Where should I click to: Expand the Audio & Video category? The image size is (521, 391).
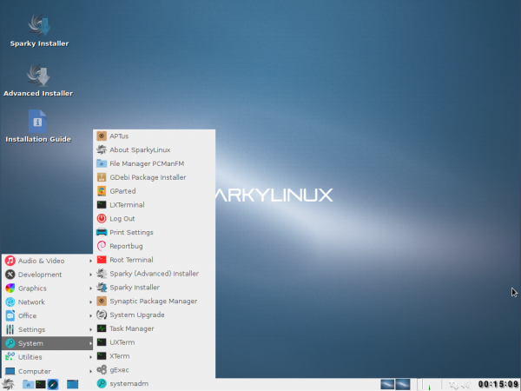point(48,261)
